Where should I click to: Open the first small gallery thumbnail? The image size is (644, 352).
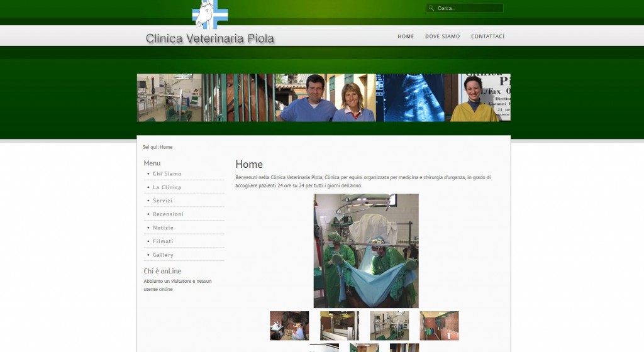click(289, 326)
